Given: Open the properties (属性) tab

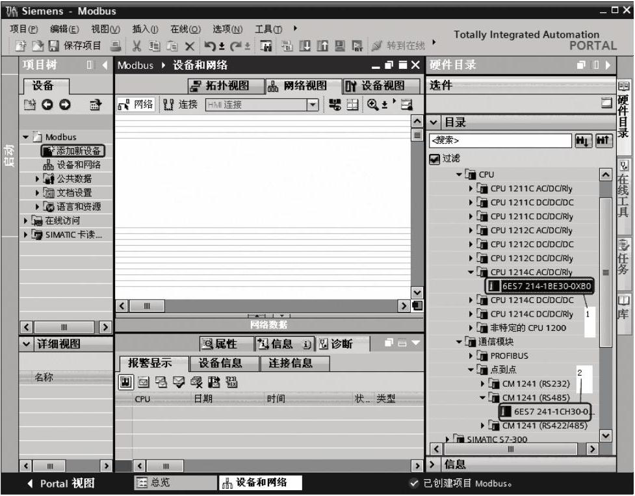Looking at the screenshot, I should tap(226, 344).
